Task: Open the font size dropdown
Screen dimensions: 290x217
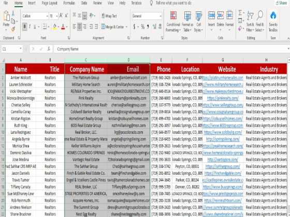Action: (x=56, y=16)
